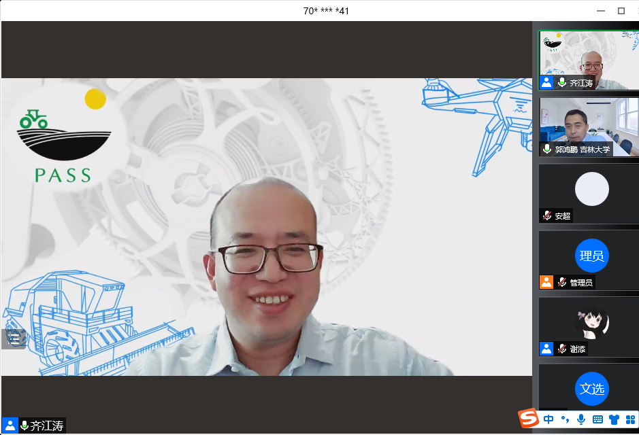Toggle the Chinese/English input mode (中)
Image resolution: width=639 pixels, height=435 pixels.
pyautogui.click(x=548, y=419)
